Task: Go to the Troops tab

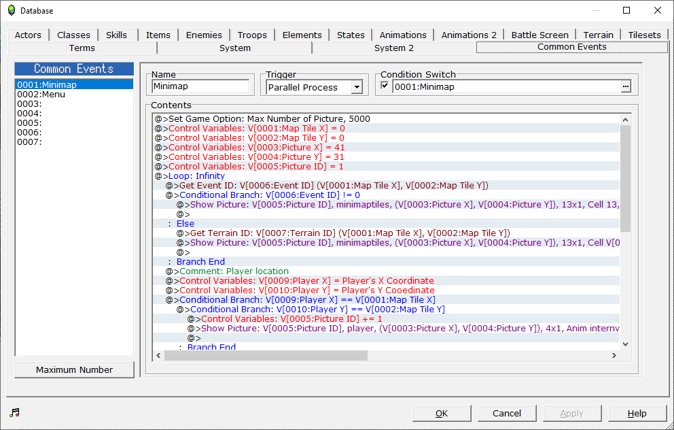Action: coord(252,35)
